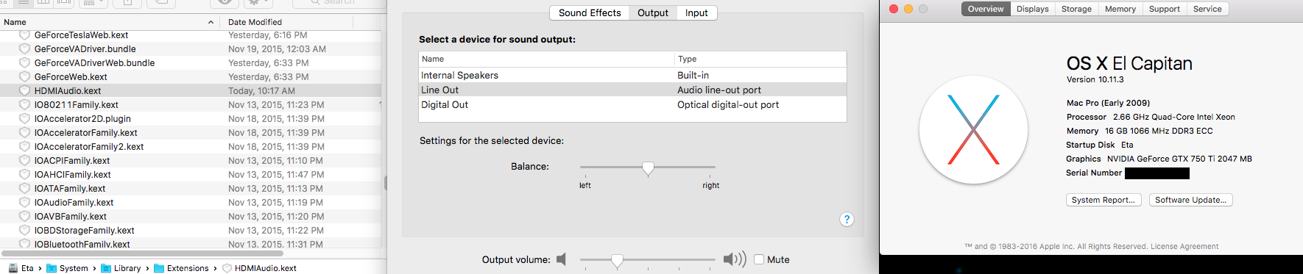This screenshot has width=1303, height=274.
Task: Open the Support tab
Action: pyautogui.click(x=1164, y=9)
